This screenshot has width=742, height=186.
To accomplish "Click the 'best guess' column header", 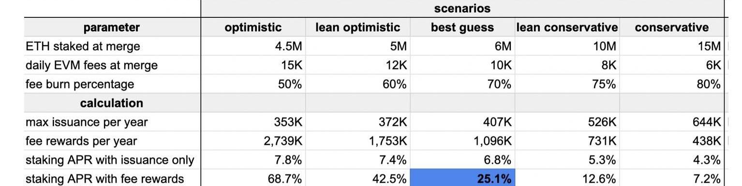I will click(x=462, y=27).
